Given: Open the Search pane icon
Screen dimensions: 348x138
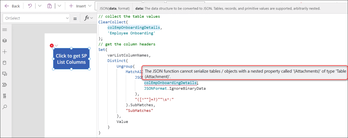Looking at the screenshot, I should point(4,107).
